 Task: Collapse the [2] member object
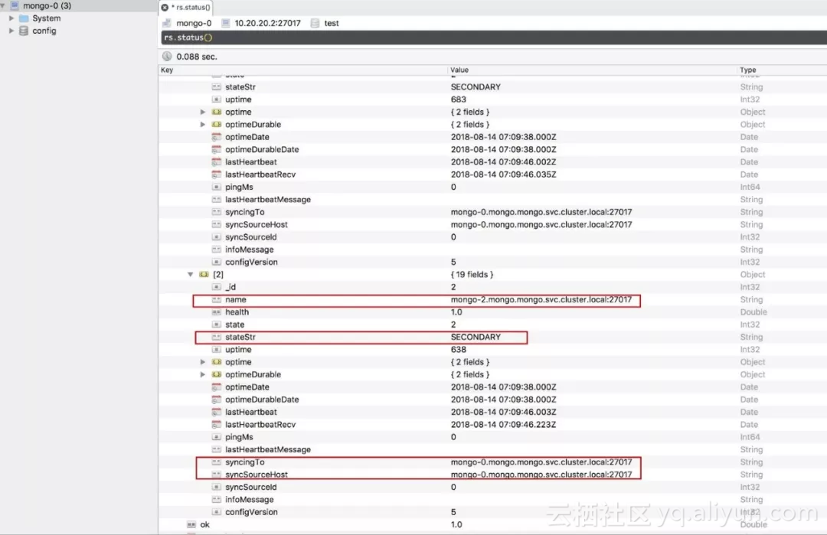(x=191, y=274)
